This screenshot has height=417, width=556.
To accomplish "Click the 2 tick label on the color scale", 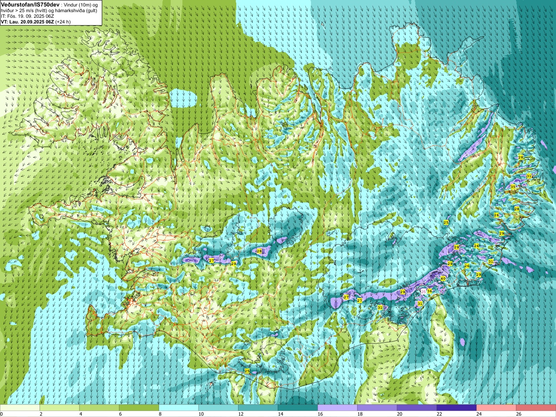I will point(41,414).
